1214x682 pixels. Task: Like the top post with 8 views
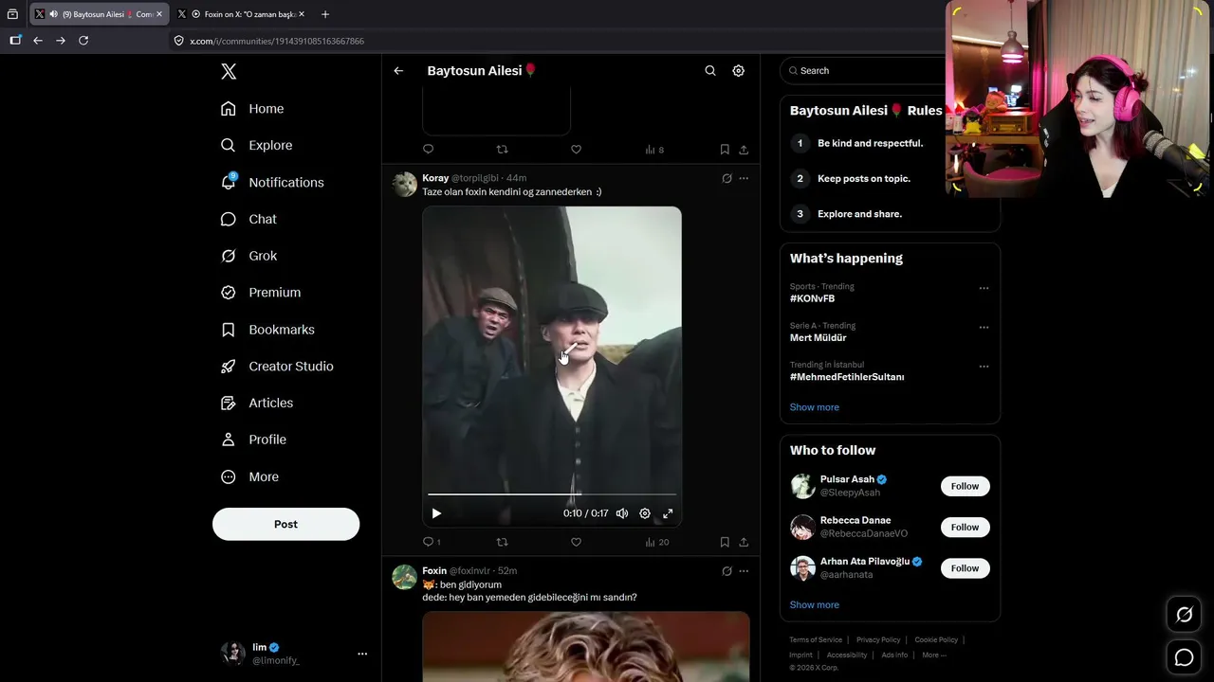(576, 149)
